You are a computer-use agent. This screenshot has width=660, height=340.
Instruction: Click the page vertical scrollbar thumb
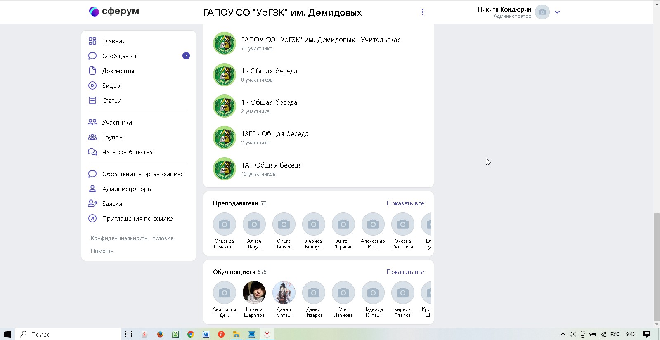point(657,267)
